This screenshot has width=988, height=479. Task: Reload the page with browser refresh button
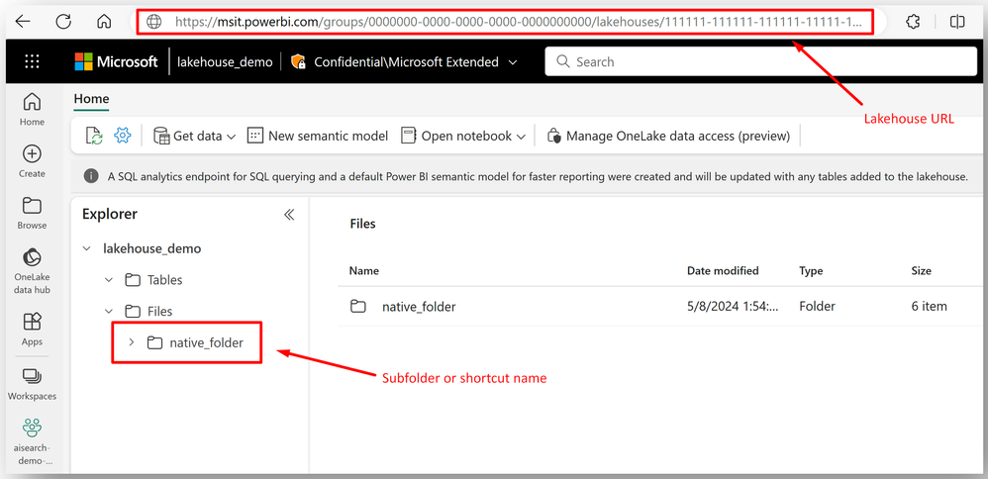63,22
